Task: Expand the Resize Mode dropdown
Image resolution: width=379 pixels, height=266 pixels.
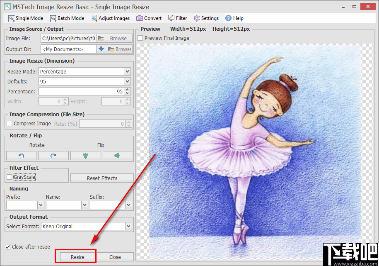Action: tap(127, 71)
